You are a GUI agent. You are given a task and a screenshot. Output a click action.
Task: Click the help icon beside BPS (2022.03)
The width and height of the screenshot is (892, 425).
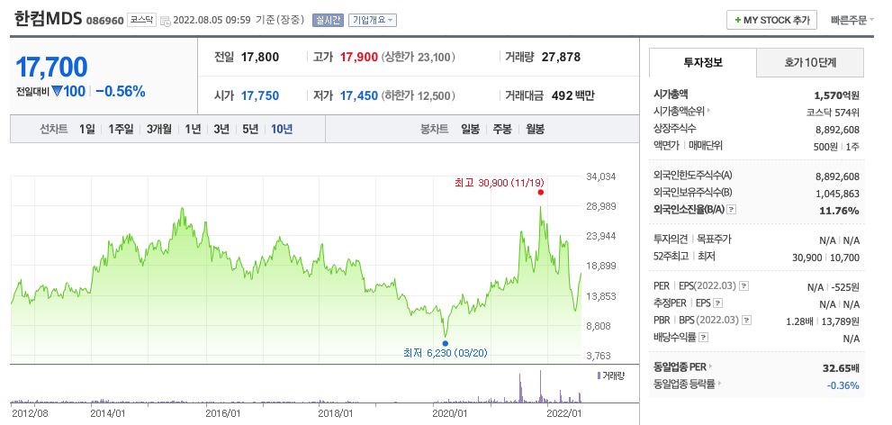click(x=747, y=321)
